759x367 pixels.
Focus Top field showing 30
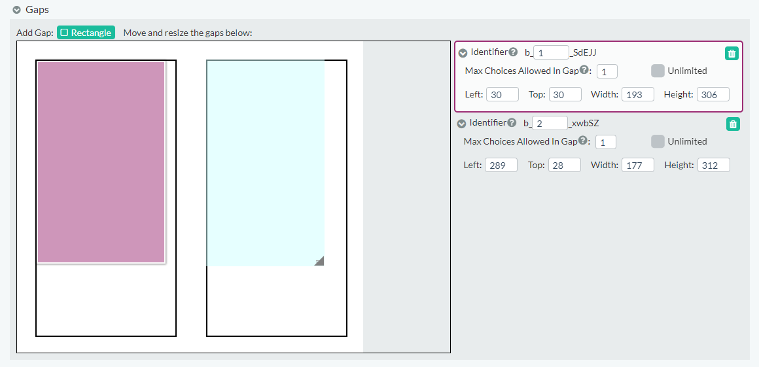(x=565, y=94)
